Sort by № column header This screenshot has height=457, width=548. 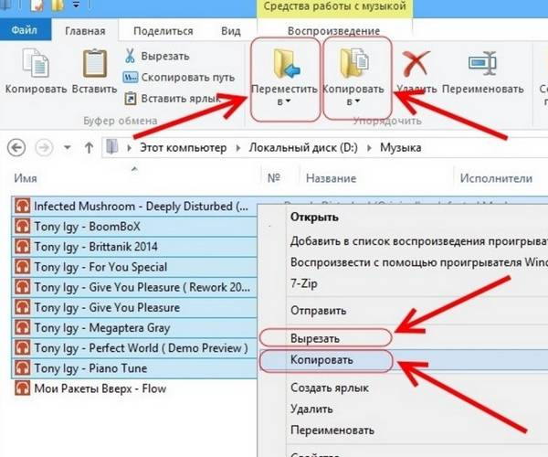(274, 178)
